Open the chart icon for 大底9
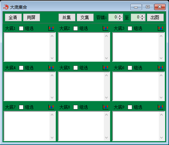Screen dimensions: 169x145 (161, 107)
